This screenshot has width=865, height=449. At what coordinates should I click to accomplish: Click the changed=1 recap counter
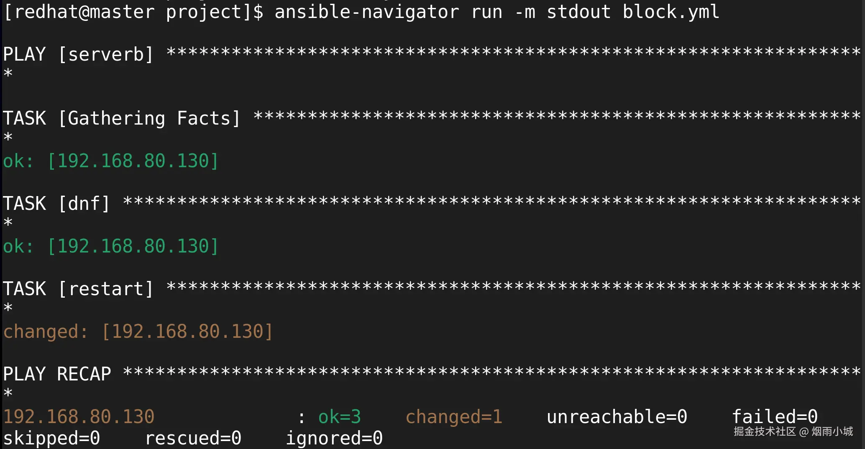click(454, 417)
